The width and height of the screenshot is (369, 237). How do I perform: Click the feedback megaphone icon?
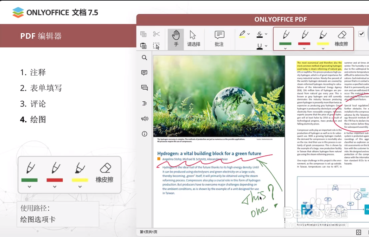pyautogui.click(x=144, y=118)
